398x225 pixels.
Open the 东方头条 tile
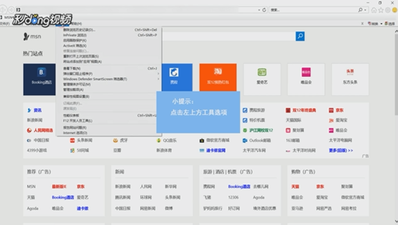click(x=350, y=79)
